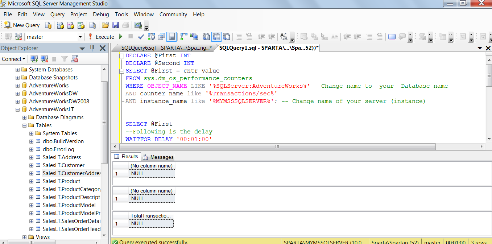
Task: Click the green Debug play arrow
Action: 121,37
